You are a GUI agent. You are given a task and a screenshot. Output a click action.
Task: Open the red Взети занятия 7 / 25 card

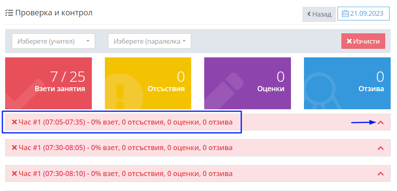(48, 83)
